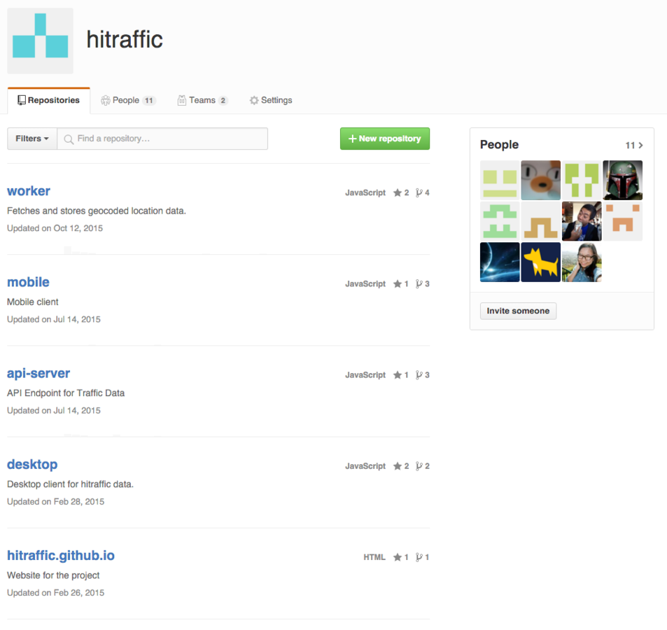667x630 pixels.
Task: Click the hitraffic organization logo avatar
Action: (40, 41)
